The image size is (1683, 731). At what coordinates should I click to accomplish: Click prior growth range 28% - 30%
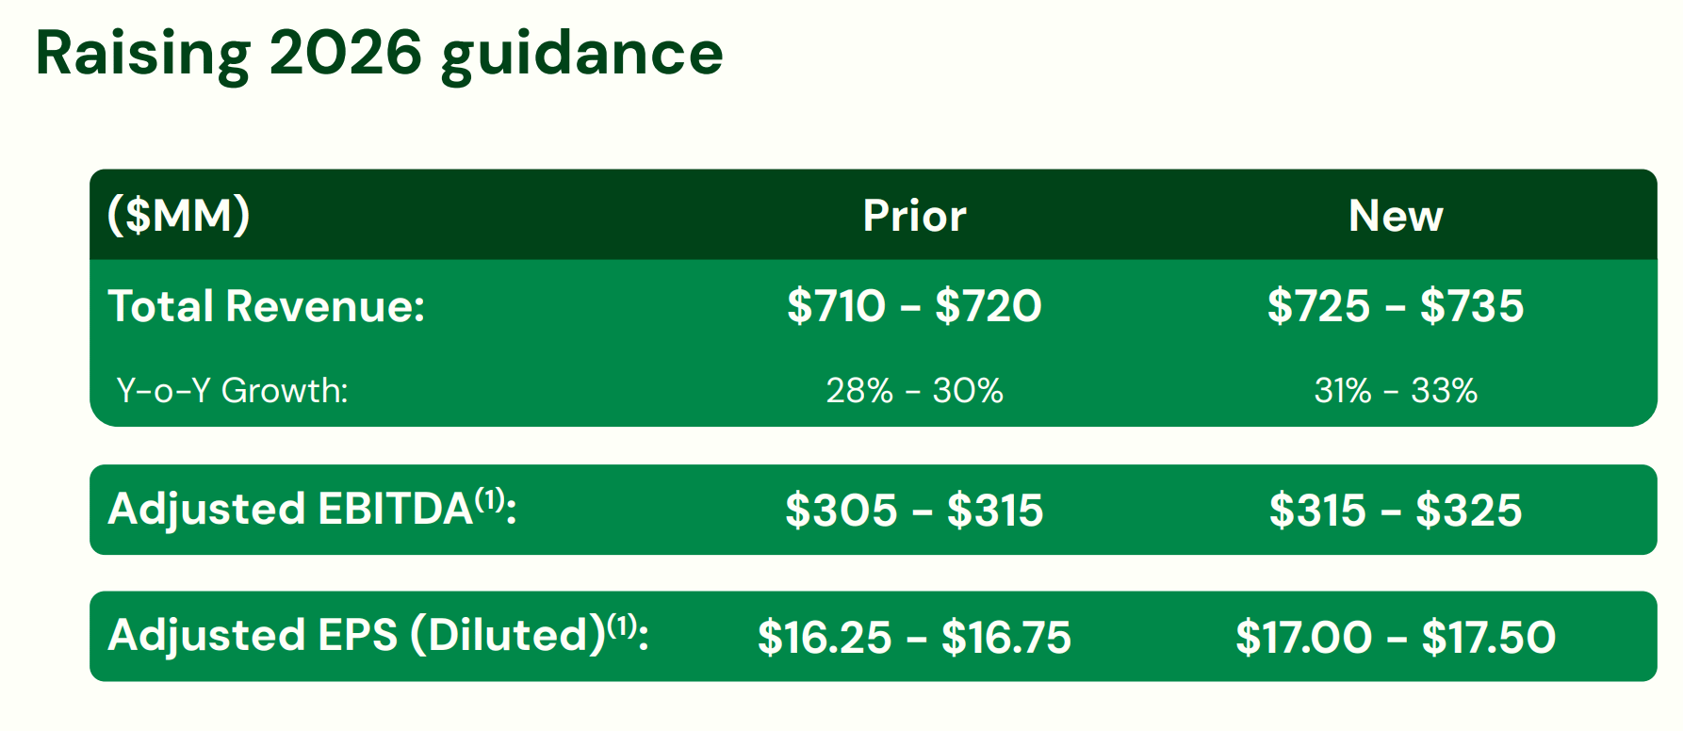(914, 390)
